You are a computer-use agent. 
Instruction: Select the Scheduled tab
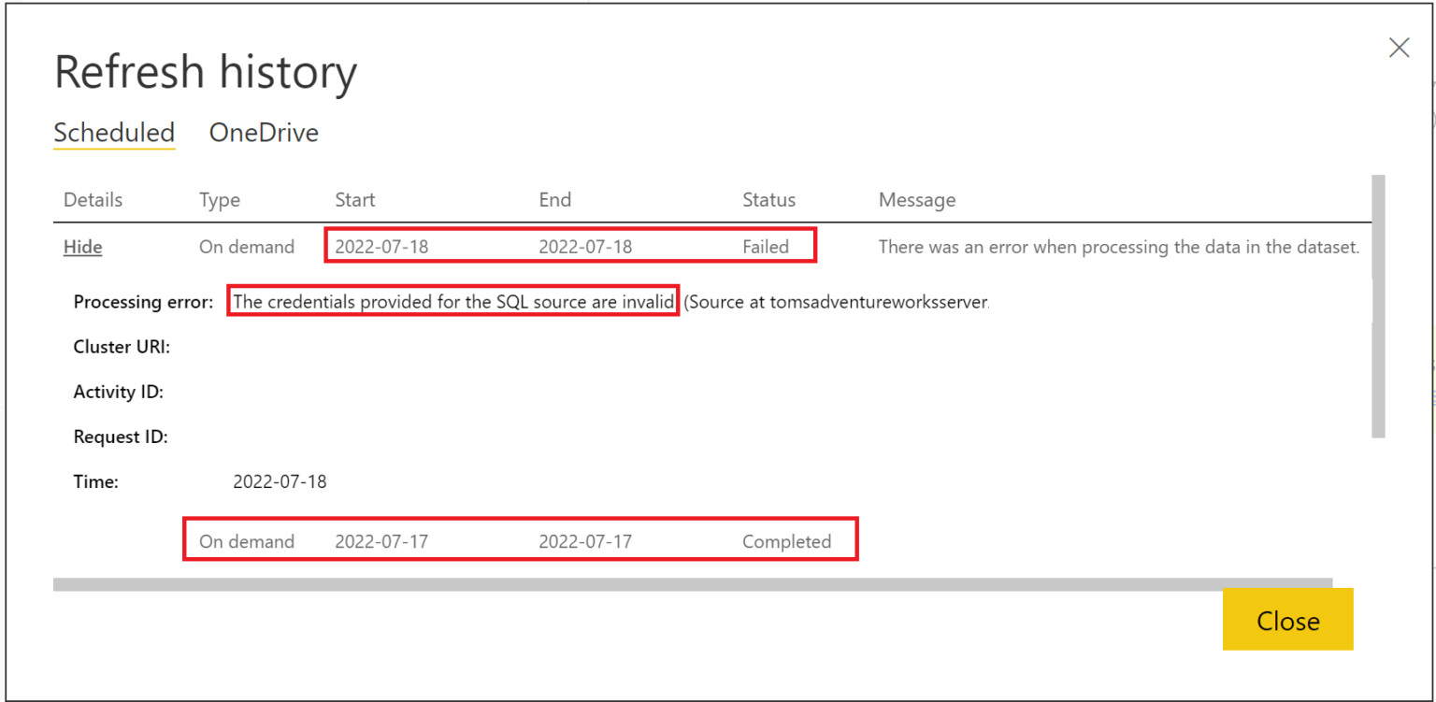pos(113,133)
